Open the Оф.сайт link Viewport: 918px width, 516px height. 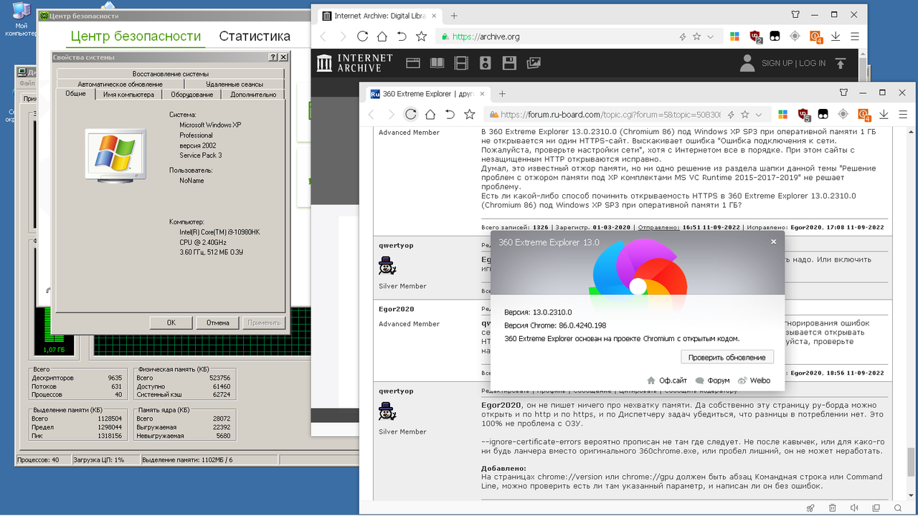tap(667, 381)
